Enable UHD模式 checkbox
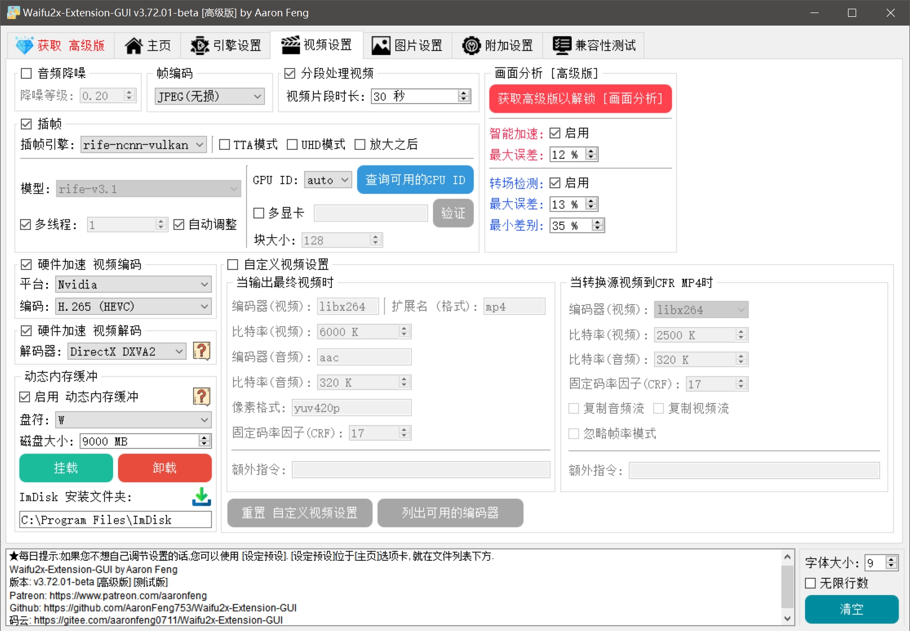910x631 pixels. 292,144
